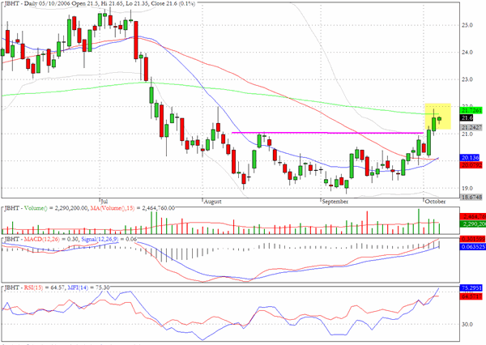Click the last small green candlestick in October
This screenshot has height=345, width=486.
tap(439, 119)
